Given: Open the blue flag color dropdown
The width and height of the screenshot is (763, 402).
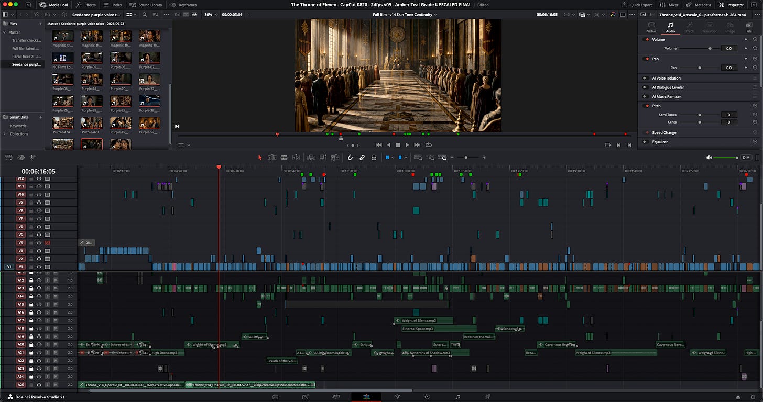Looking at the screenshot, I should tap(393, 157).
